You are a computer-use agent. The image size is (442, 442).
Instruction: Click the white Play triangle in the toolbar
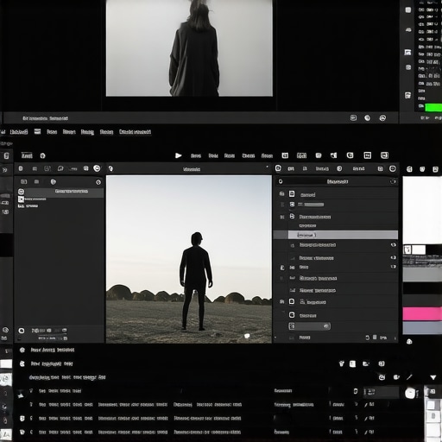click(x=178, y=155)
